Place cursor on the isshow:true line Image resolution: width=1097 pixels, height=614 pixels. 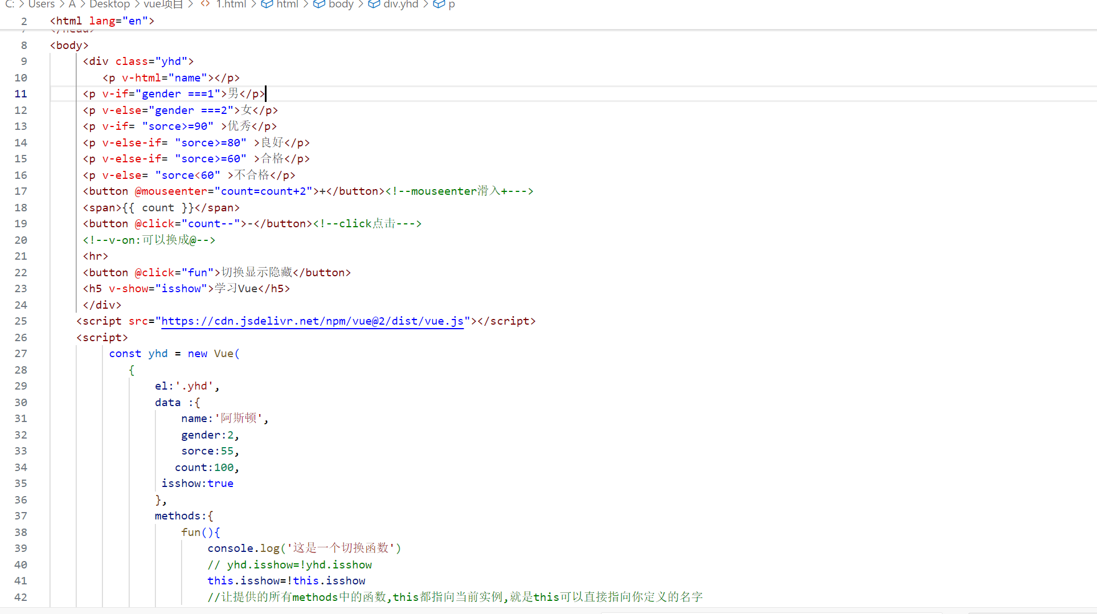197,484
